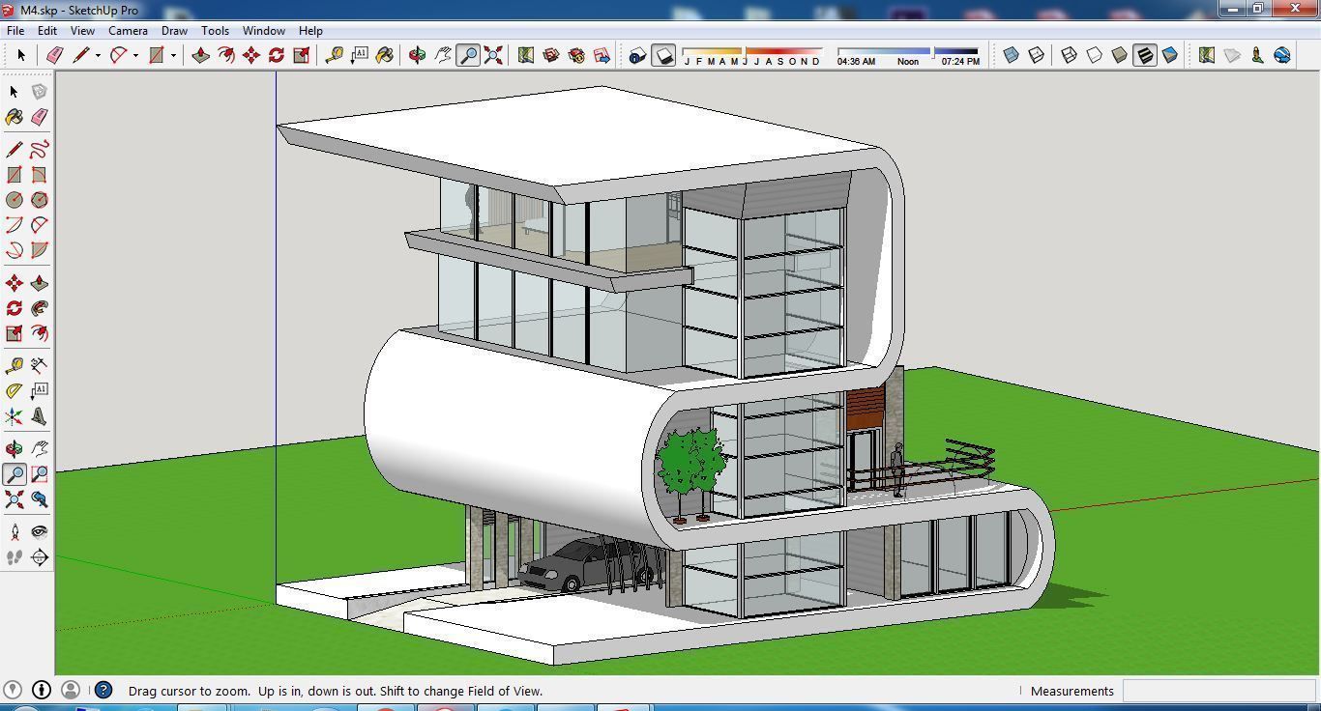Select the Freehand tool in the left palette
Viewport: 1321px width, 711px height.
coord(39,150)
